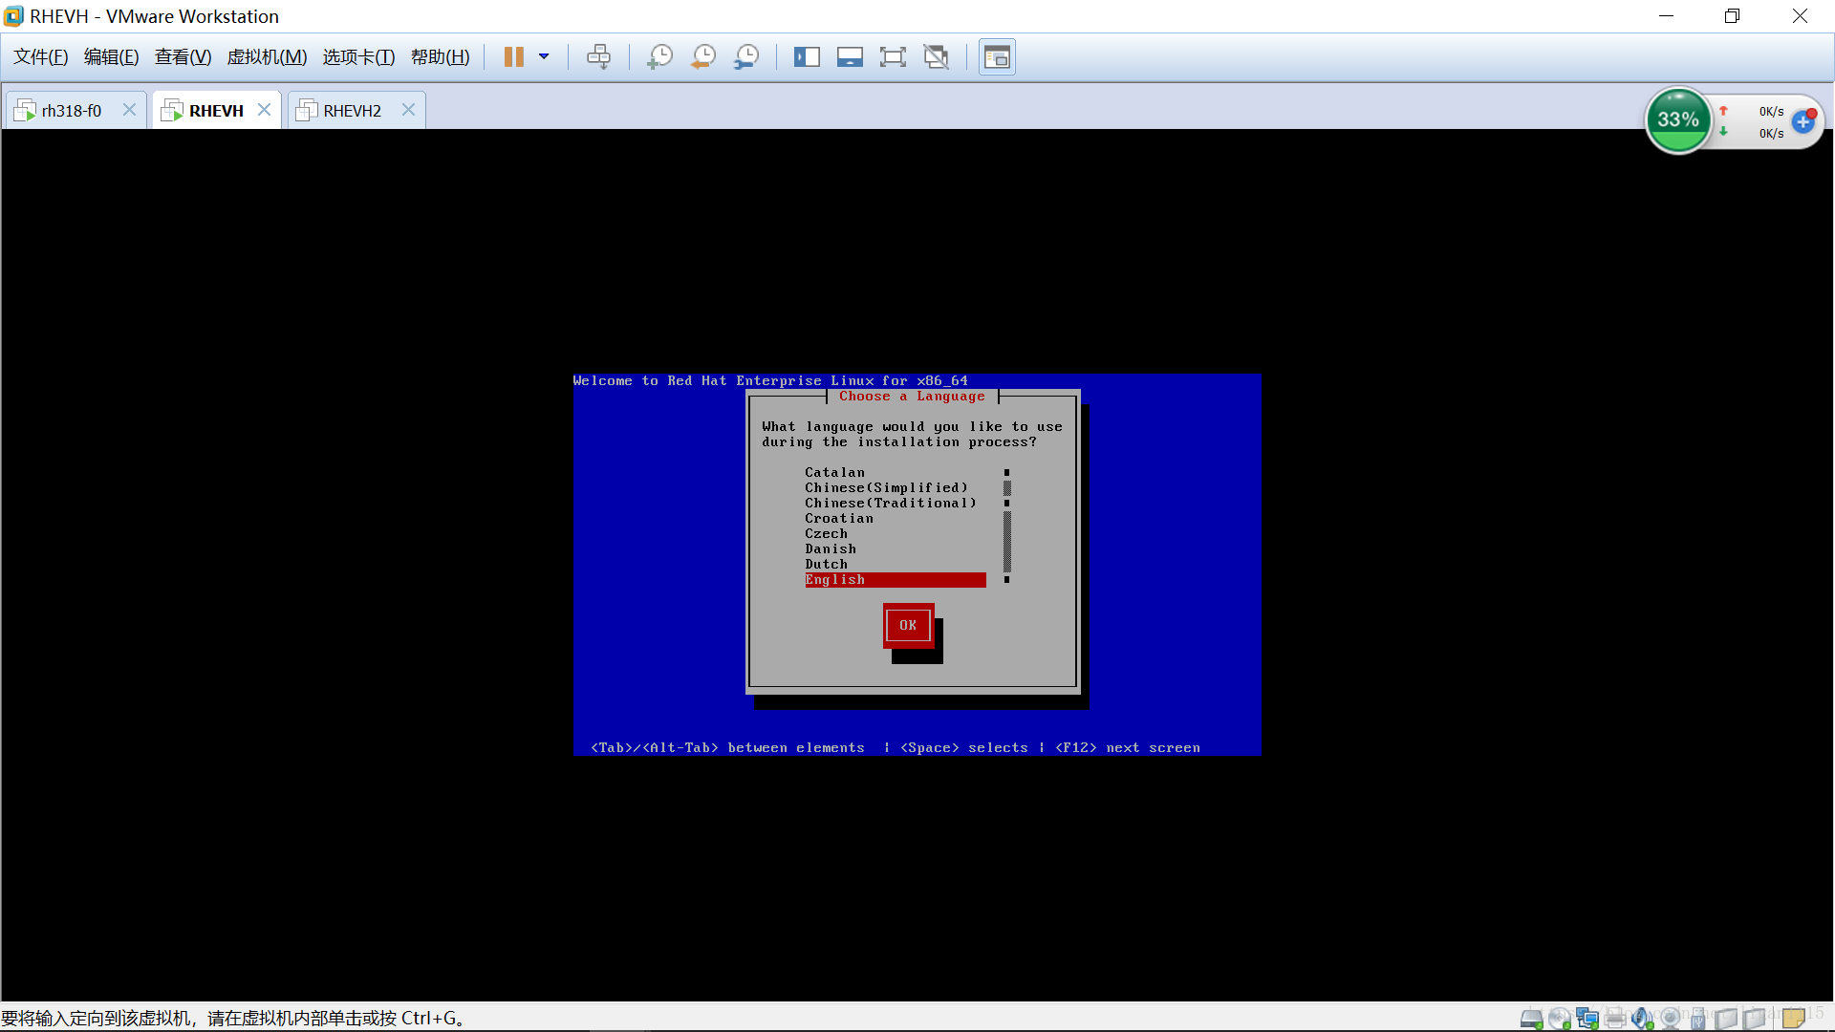The height and width of the screenshot is (1032, 1835).
Task: Click the Send Ctrl+Alt+Del toolbar icon
Action: (599, 57)
